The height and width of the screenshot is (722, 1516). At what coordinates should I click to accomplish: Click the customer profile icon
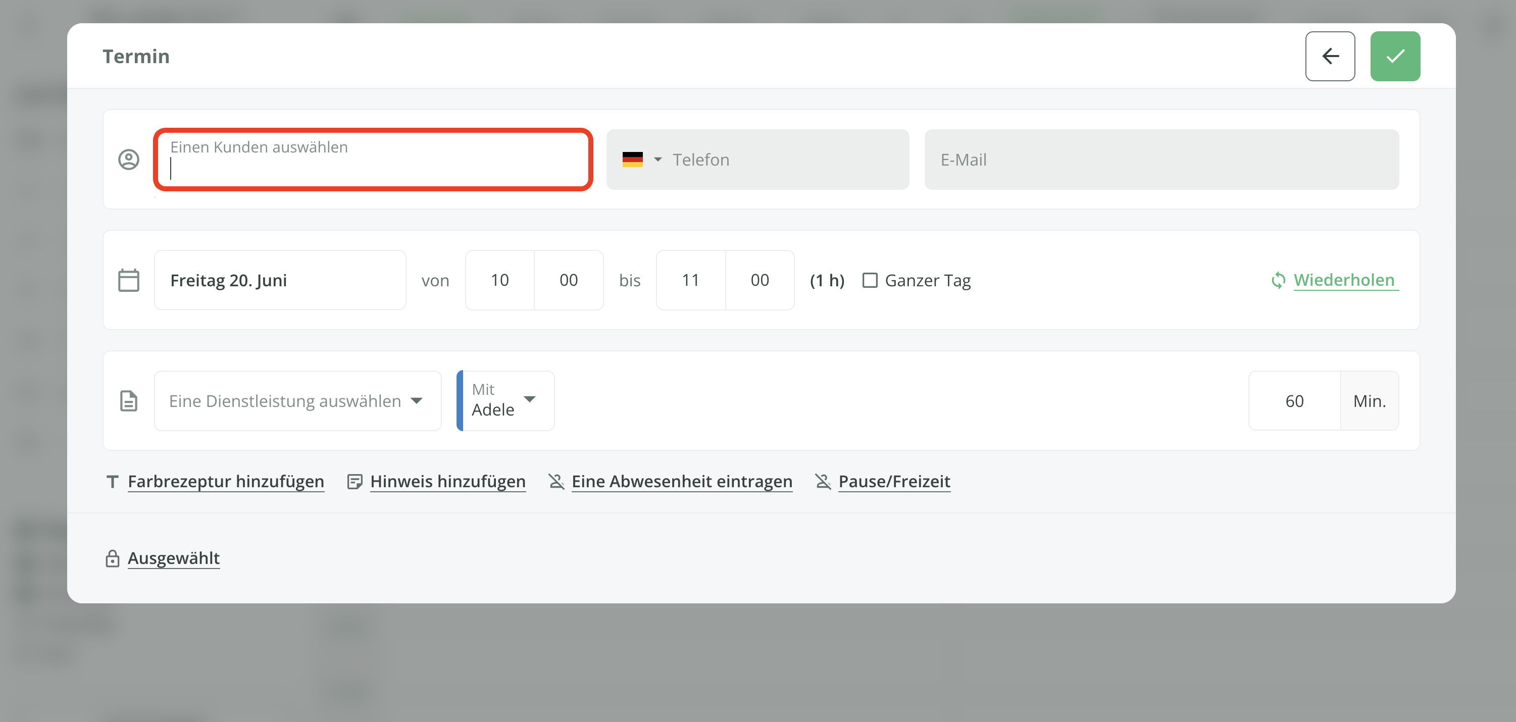pos(129,160)
